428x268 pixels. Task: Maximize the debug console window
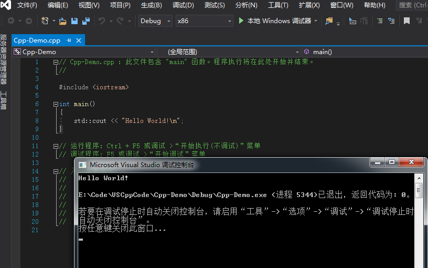tap(392, 162)
